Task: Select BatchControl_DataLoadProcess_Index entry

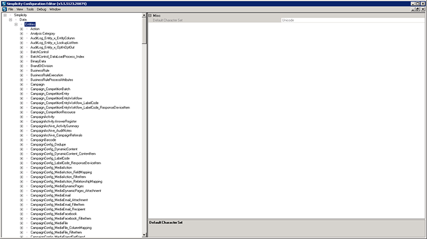Action: tap(57, 56)
